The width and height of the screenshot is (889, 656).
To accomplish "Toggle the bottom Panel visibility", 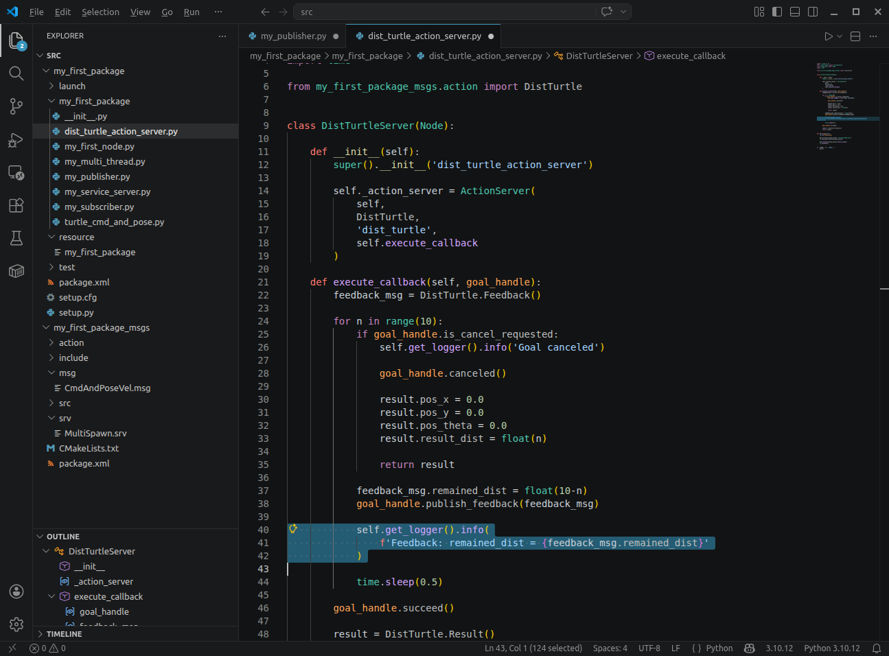I will 795,12.
